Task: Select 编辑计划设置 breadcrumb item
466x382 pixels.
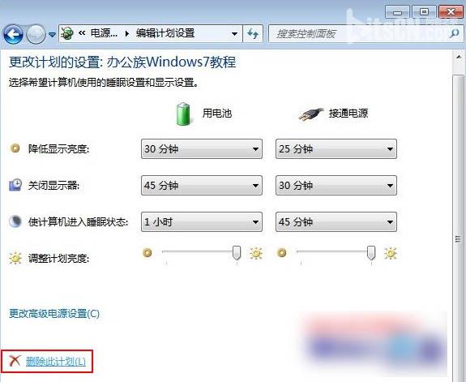Action: coord(165,33)
